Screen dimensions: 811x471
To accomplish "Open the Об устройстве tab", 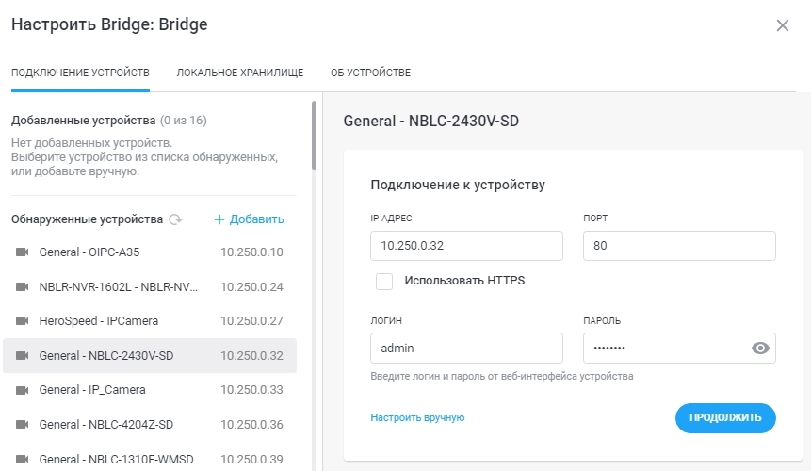I will (x=370, y=73).
